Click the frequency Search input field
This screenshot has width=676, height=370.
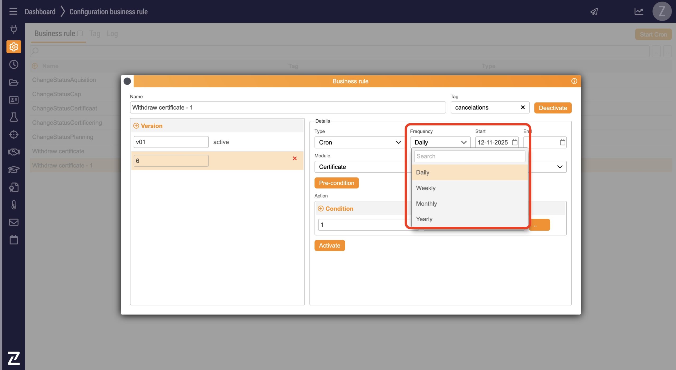pyautogui.click(x=469, y=156)
